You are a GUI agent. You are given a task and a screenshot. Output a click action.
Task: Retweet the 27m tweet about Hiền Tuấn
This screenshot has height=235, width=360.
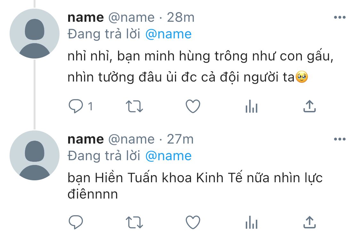[x=134, y=223]
